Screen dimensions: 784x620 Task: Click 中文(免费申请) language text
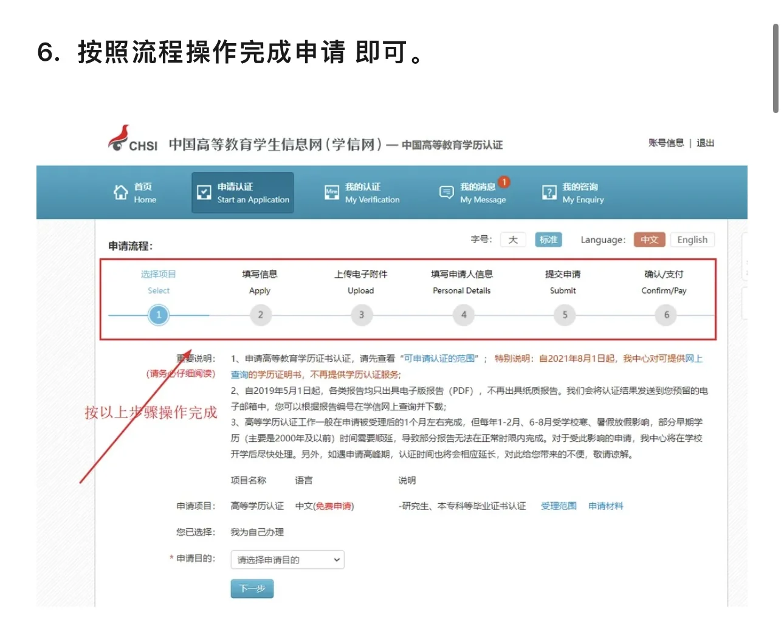[325, 506]
